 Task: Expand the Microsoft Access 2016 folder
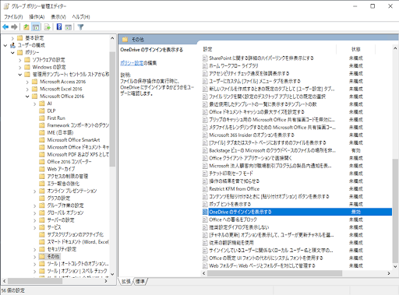pyautogui.click(x=27, y=82)
